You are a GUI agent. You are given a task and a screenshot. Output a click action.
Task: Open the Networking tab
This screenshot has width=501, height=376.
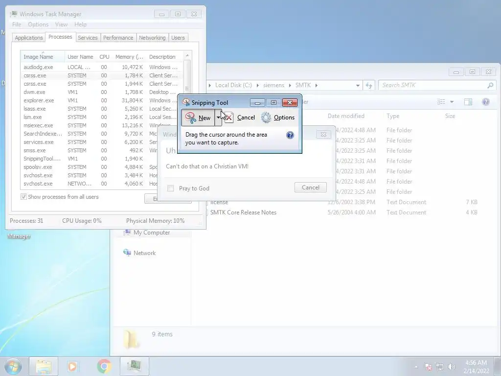click(152, 38)
